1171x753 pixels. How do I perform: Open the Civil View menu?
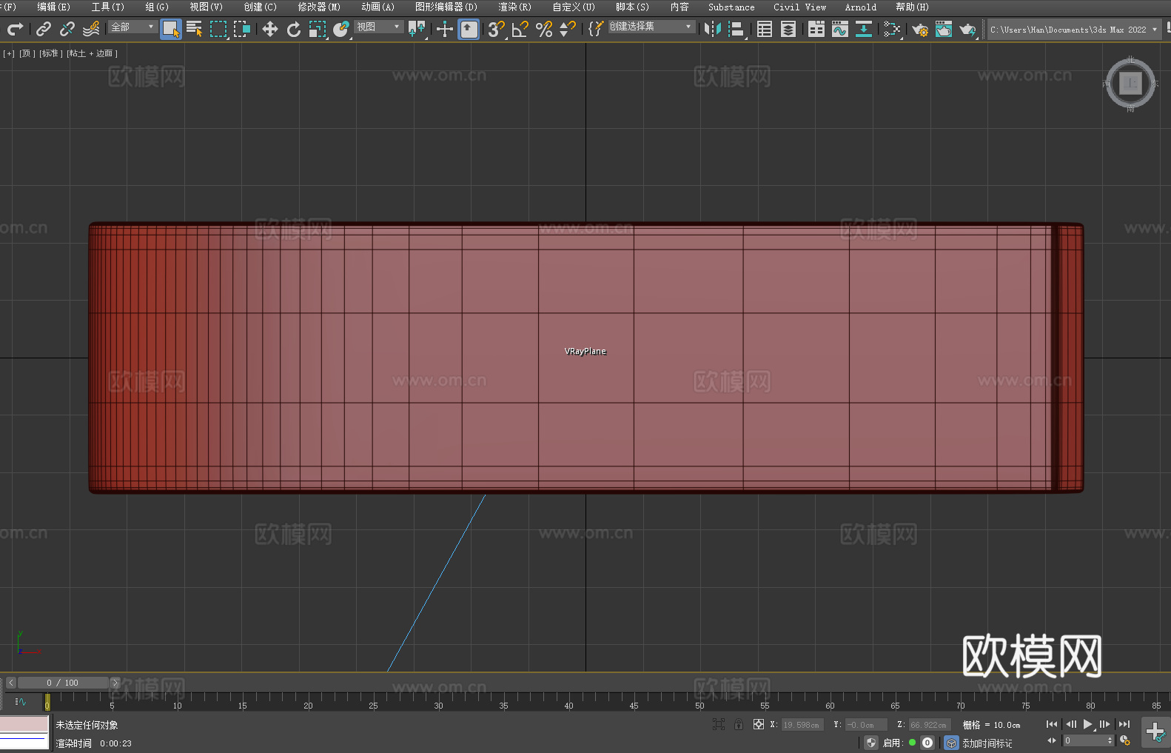[800, 7]
